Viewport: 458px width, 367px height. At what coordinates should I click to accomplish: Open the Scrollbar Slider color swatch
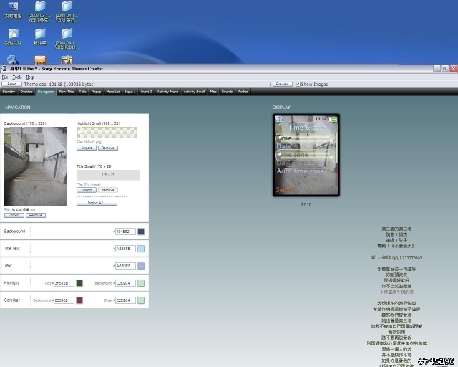141,300
